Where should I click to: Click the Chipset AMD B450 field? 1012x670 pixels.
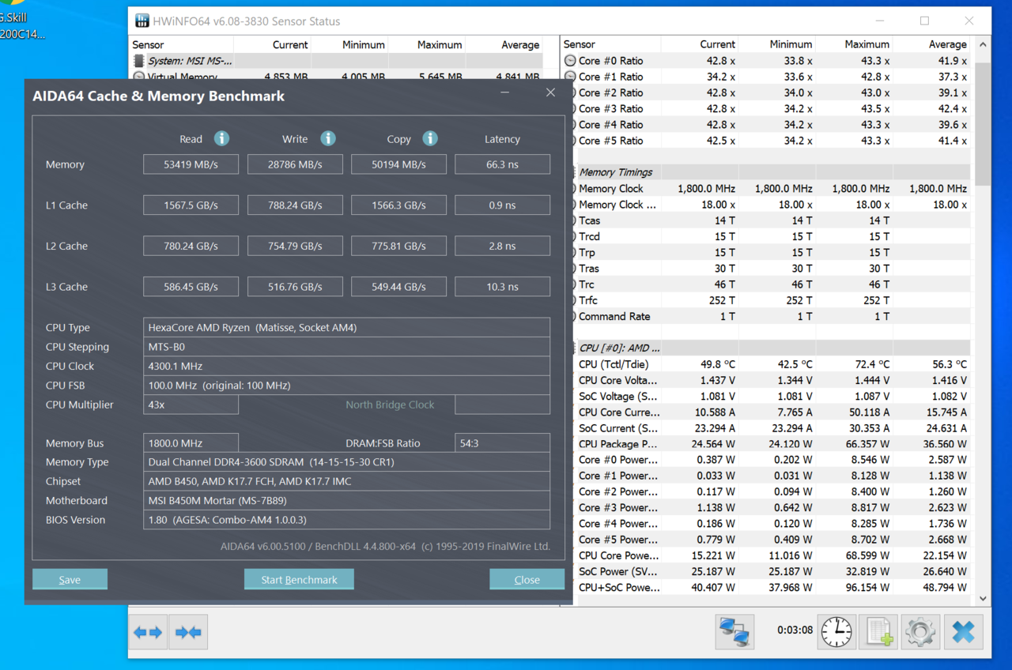point(346,481)
